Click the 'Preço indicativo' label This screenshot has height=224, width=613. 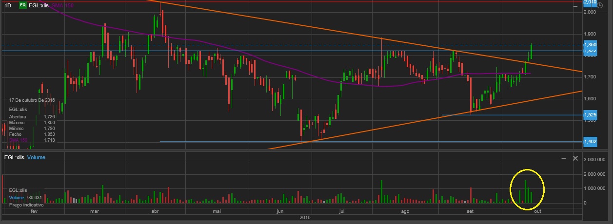pyautogui.click(x=27, y=205)
